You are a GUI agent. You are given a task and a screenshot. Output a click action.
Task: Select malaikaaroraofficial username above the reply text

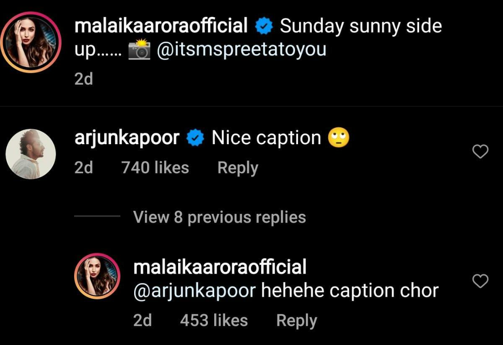tap(220, 267)
